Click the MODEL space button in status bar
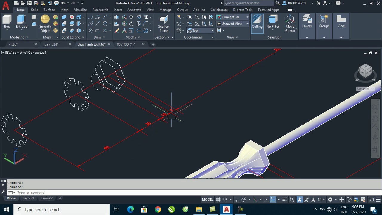The width and height of the screenshot is (382, 215). [208, 199]
